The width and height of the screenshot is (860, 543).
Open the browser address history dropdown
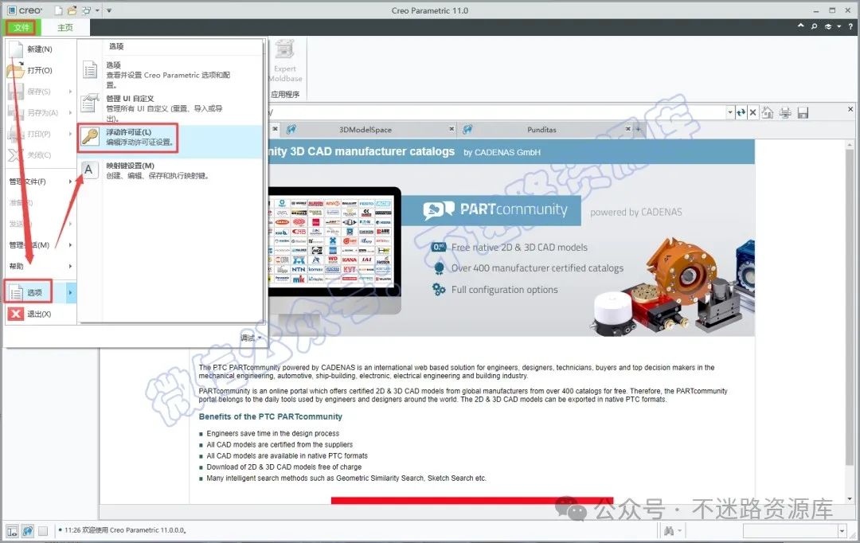pos(730,112)
